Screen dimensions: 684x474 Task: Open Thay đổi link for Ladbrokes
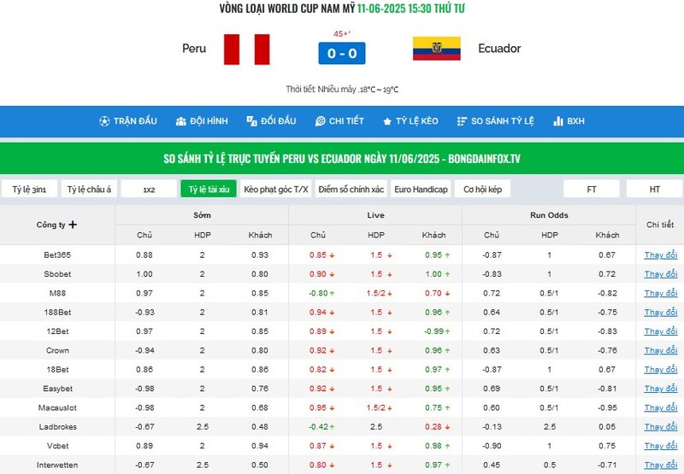(x=661, y=426)
